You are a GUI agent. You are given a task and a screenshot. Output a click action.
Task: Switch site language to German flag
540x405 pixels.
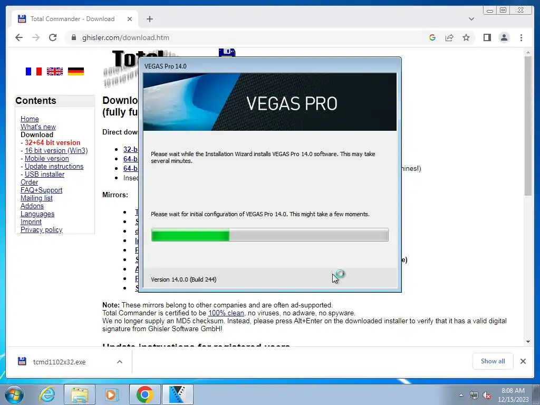click(76, 71)
